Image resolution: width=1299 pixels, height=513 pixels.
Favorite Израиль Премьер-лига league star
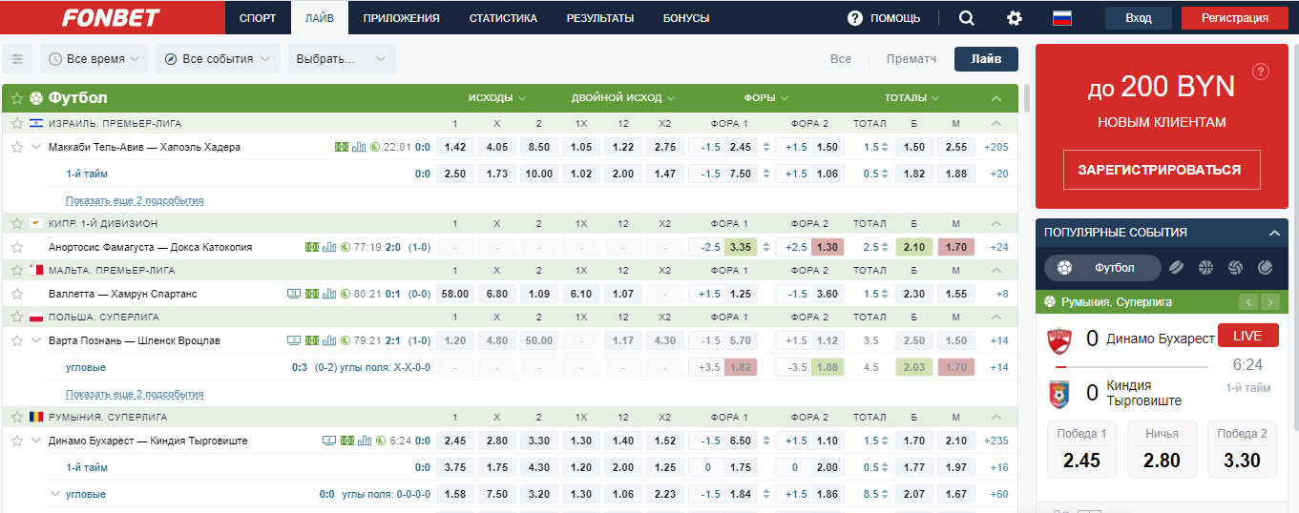coord(16,123)
